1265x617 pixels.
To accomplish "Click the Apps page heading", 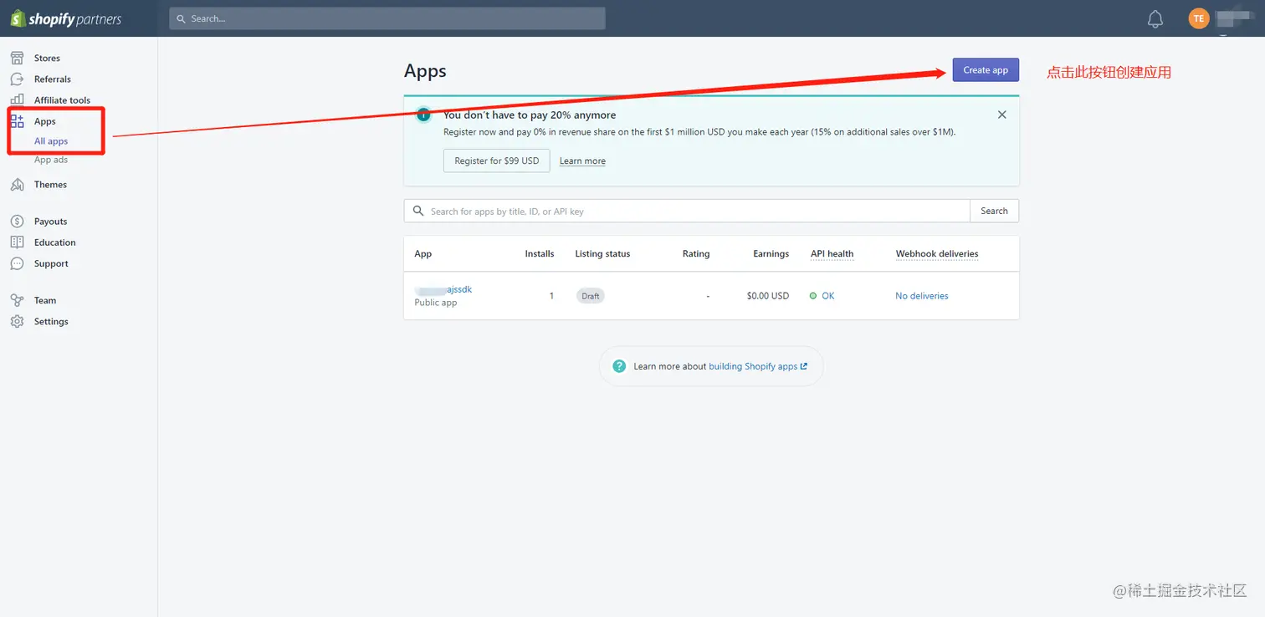I will coord(425,71).
